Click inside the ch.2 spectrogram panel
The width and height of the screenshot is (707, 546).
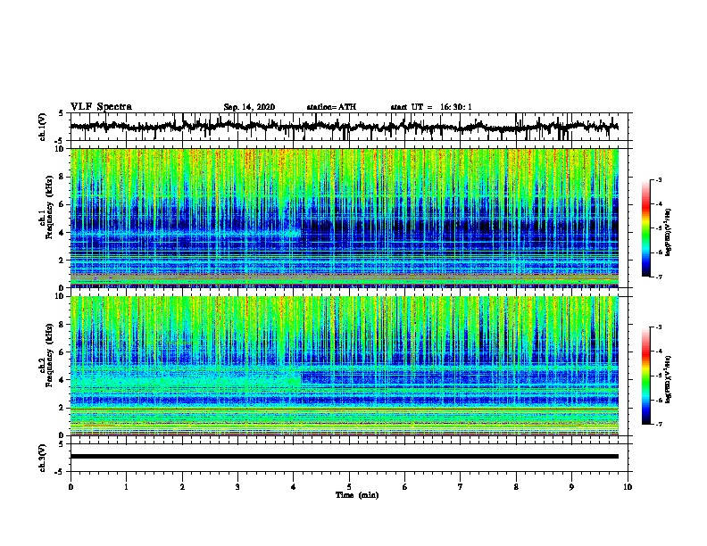(344, 366)
